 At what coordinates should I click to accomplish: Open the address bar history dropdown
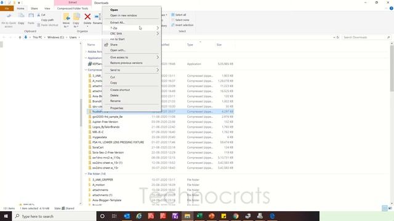click(x=334, y=37)
